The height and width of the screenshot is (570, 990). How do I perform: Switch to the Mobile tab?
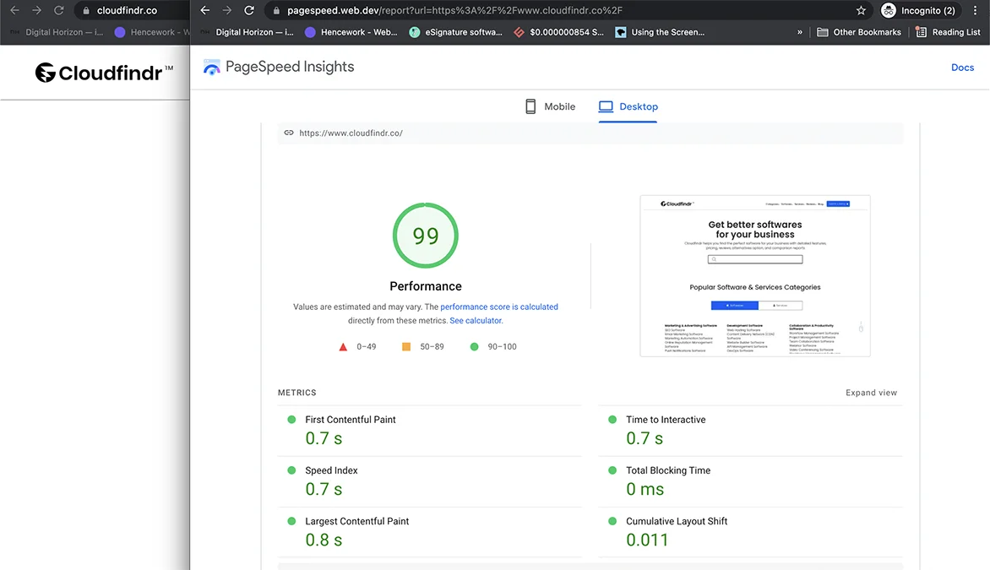point(550,106)
